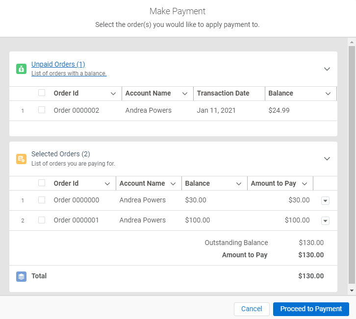This screenshot has height=319, width=356.
Task: Collapse the Selected Orders section chevron
Action: (x=327, y=159)
